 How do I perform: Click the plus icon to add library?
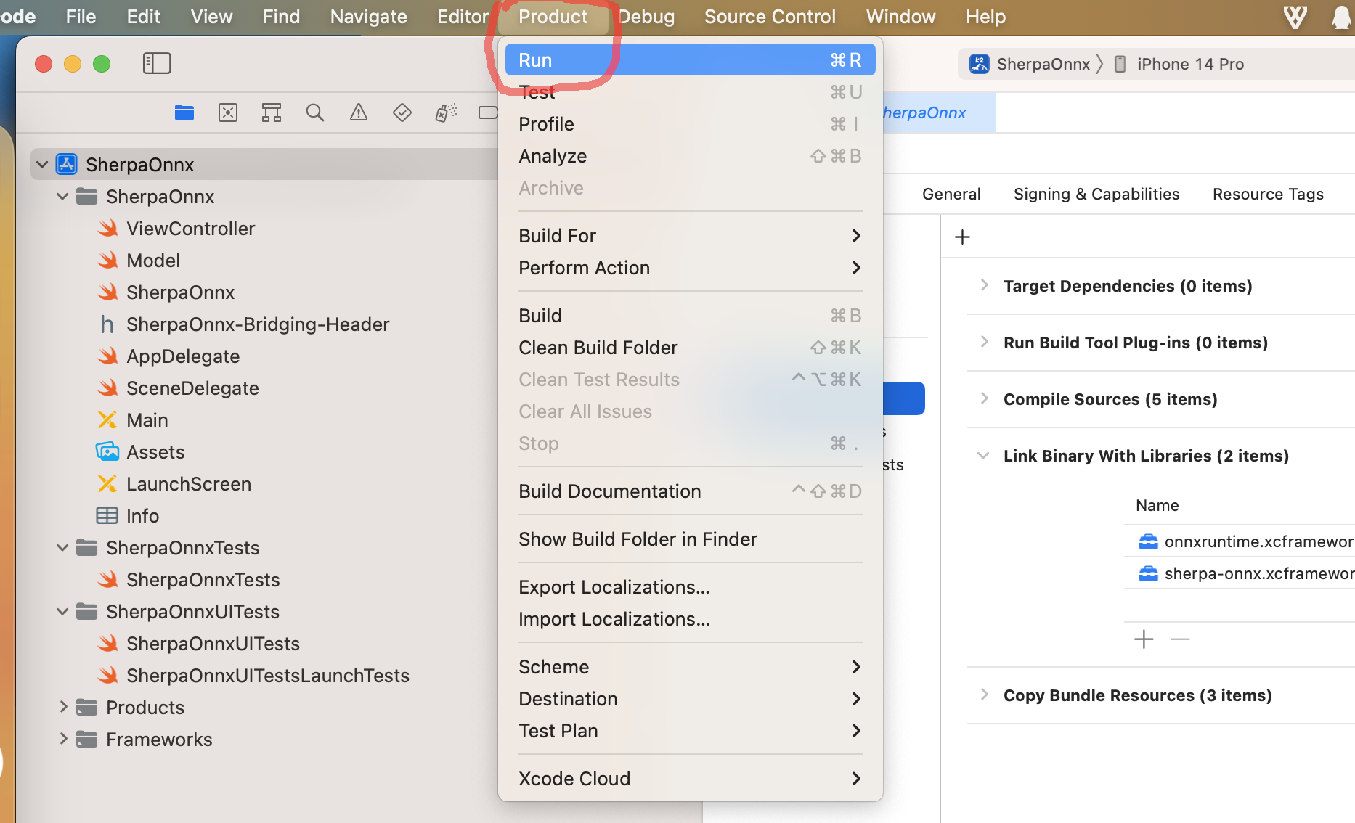pyautogui.click(x=1144, y=639)
